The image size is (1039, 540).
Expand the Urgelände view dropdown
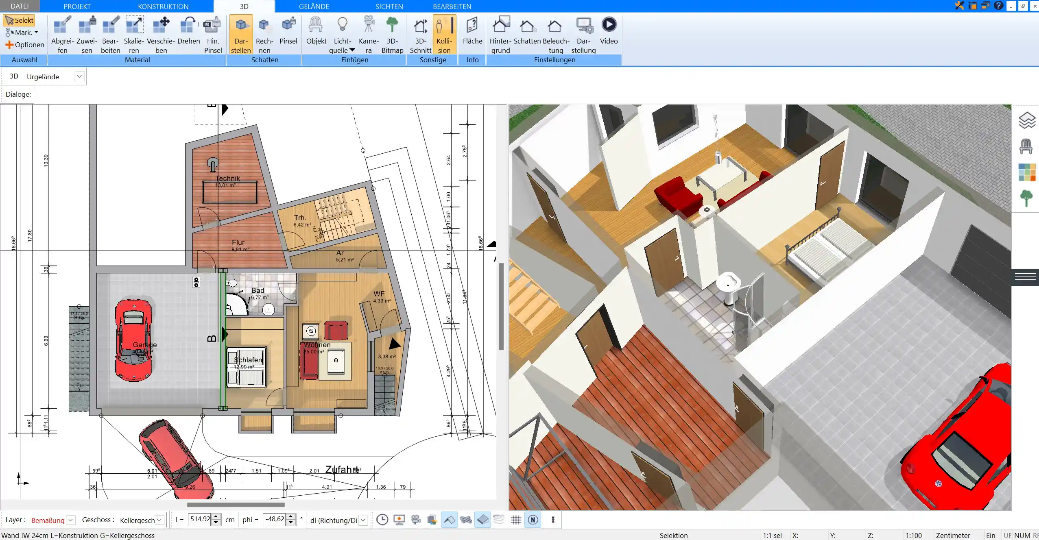coord(80,76)
